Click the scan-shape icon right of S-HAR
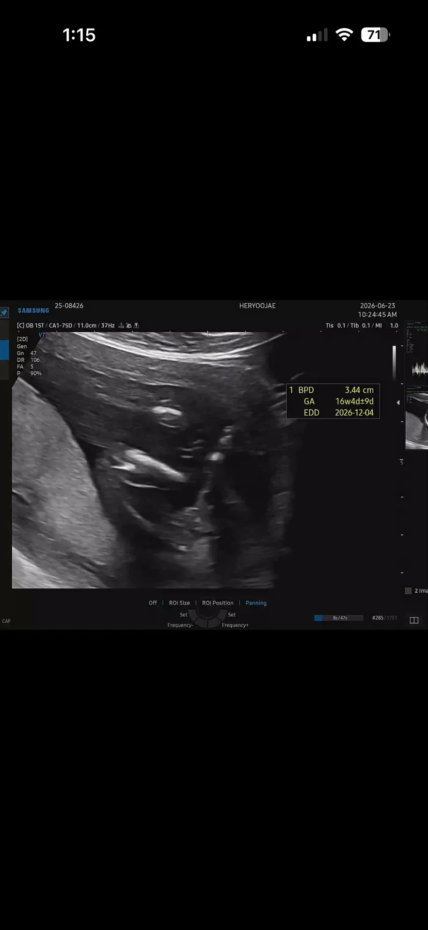The height and width of the screenshot is (930, 428). pos(129,325)
